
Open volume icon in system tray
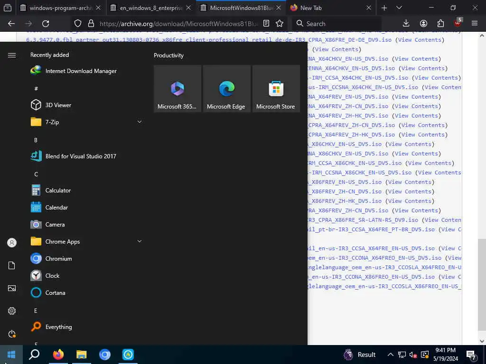413,355
